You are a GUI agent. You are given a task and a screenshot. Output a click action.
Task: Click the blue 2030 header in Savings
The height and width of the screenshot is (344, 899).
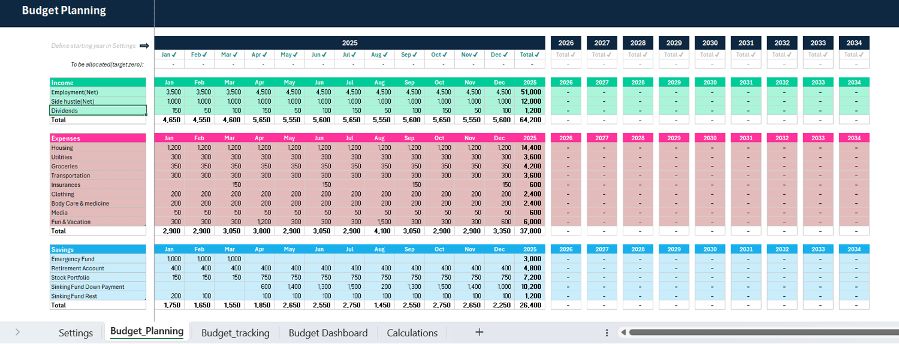pos(710,249)
